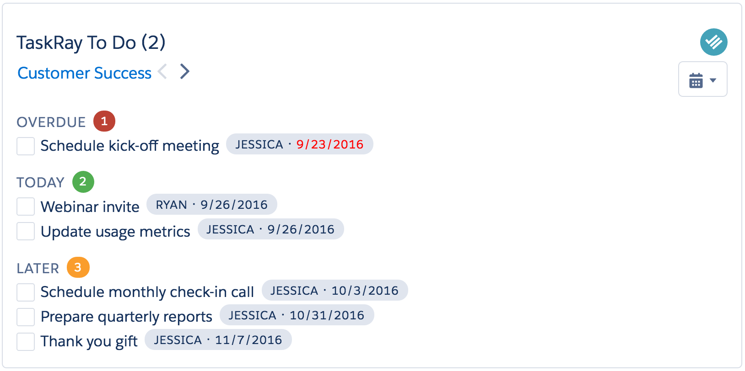Mark Webinar invite as complete
This screenshot has width=745, height=371.
[x=26, y=207]
